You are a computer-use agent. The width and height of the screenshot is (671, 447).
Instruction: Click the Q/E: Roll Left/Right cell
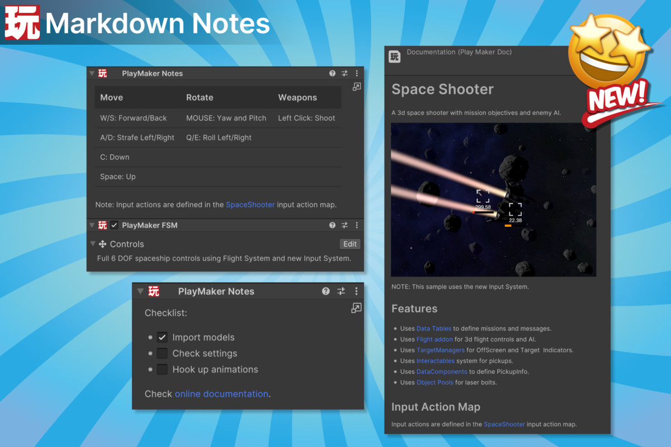219,137
